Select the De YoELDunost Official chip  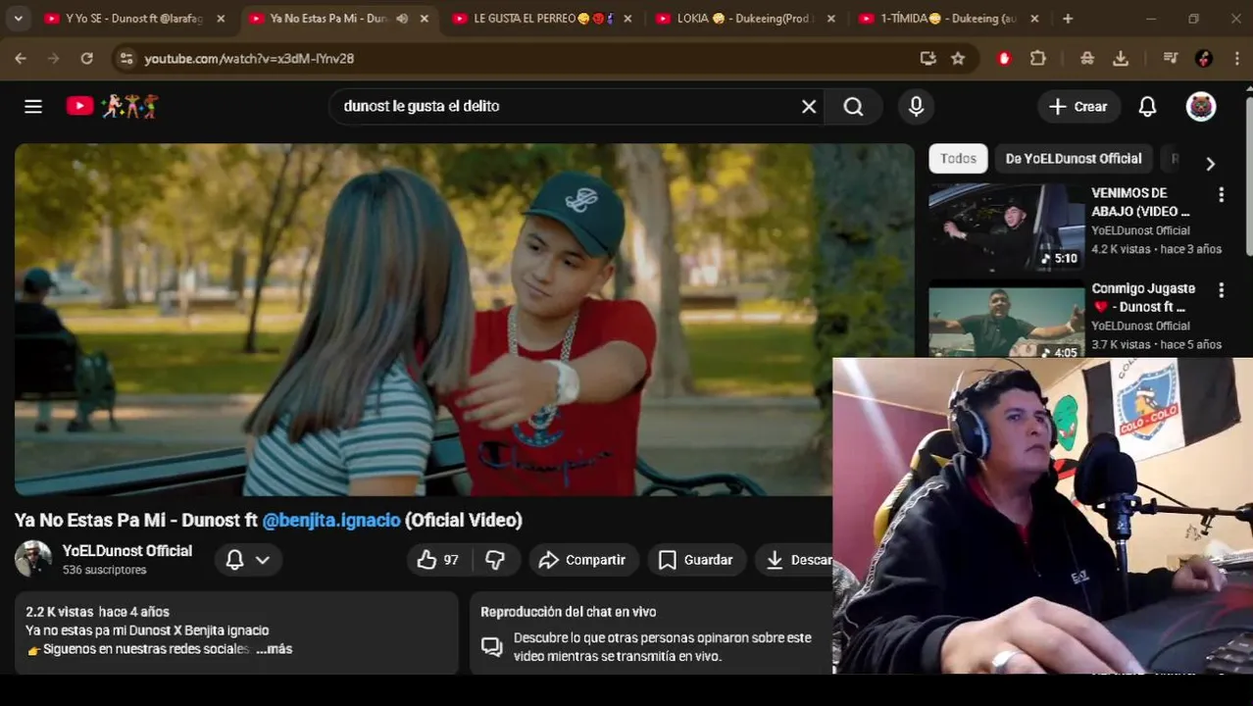click(1074, 159)
